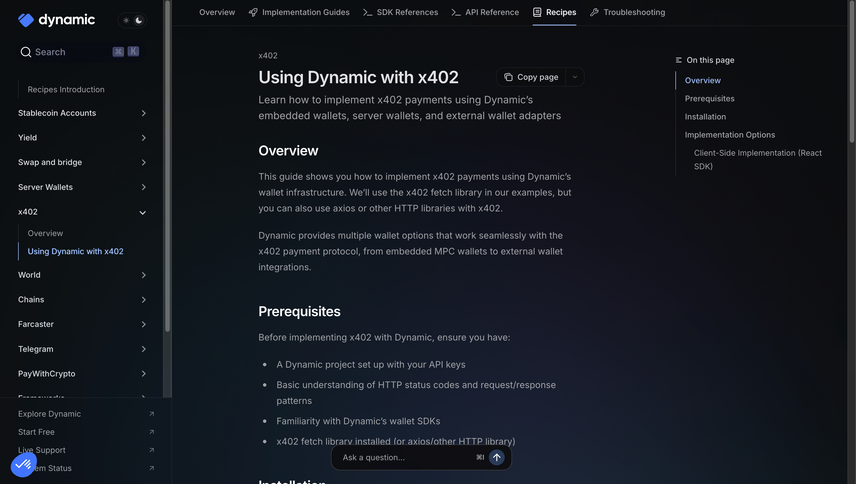
Task: Click the sidebar vertical scrollbar
Action: coord(168,166)
